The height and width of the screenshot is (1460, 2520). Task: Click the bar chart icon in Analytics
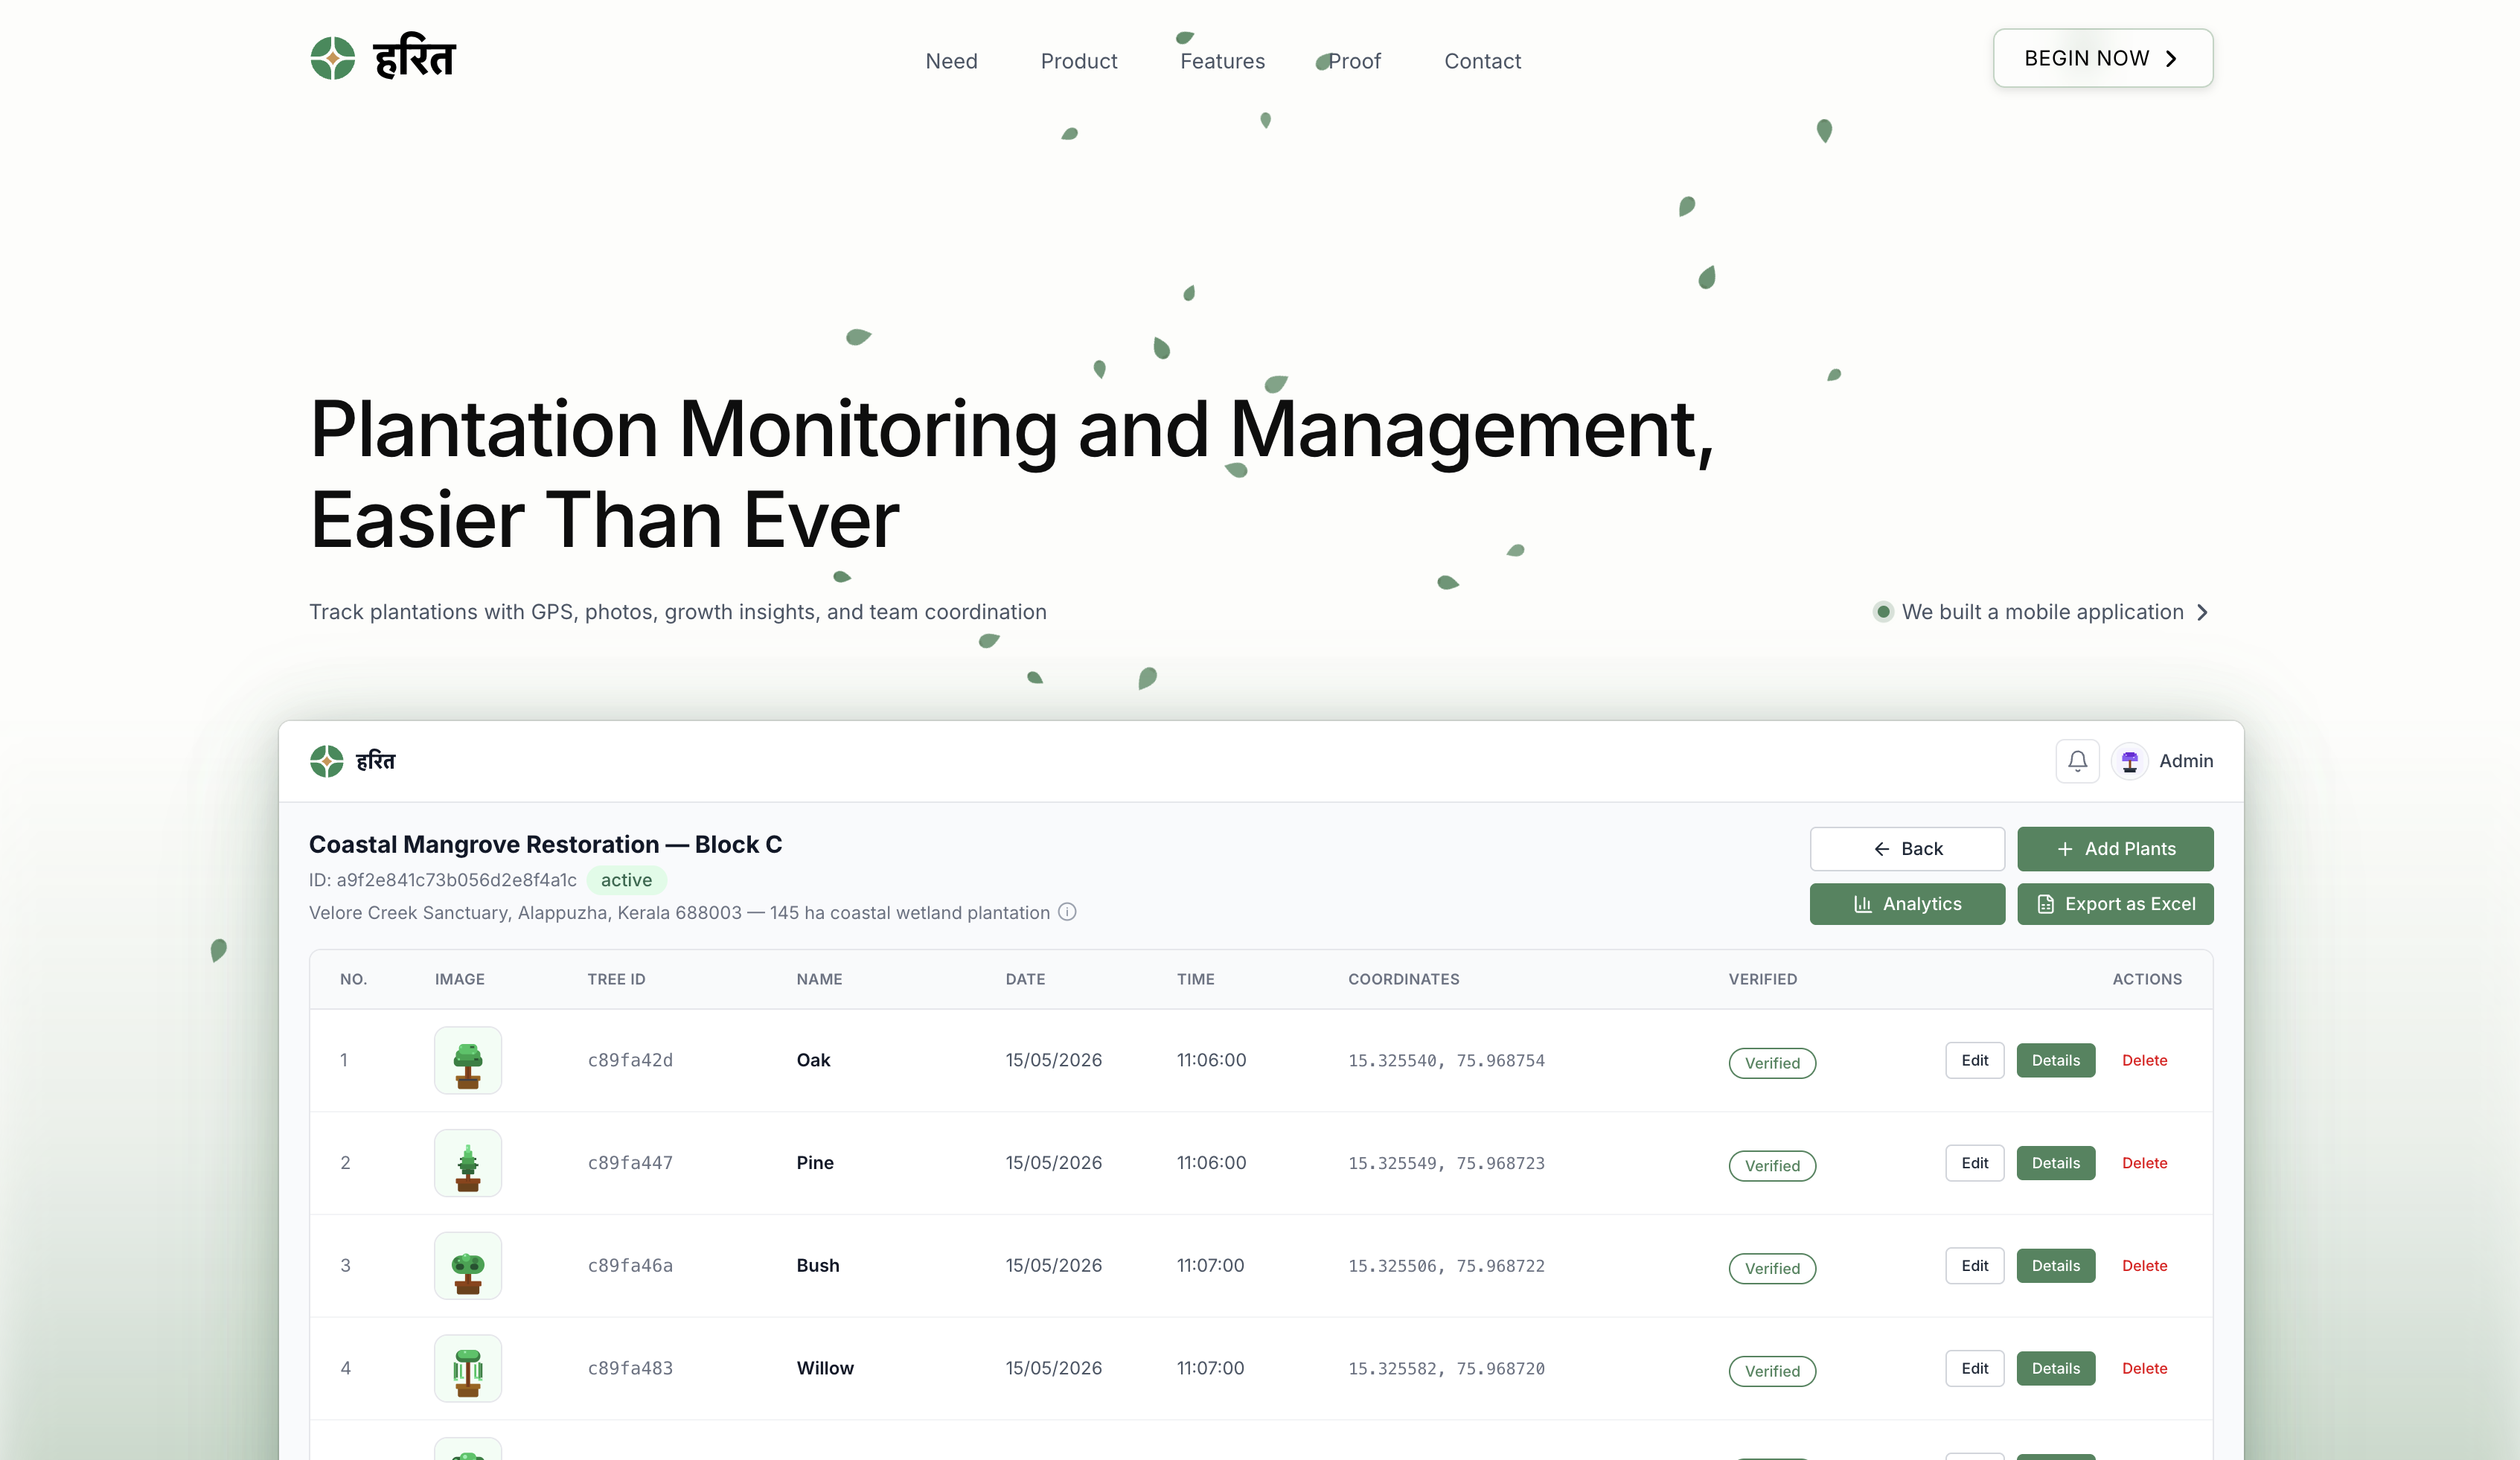tap(1862, 904)
